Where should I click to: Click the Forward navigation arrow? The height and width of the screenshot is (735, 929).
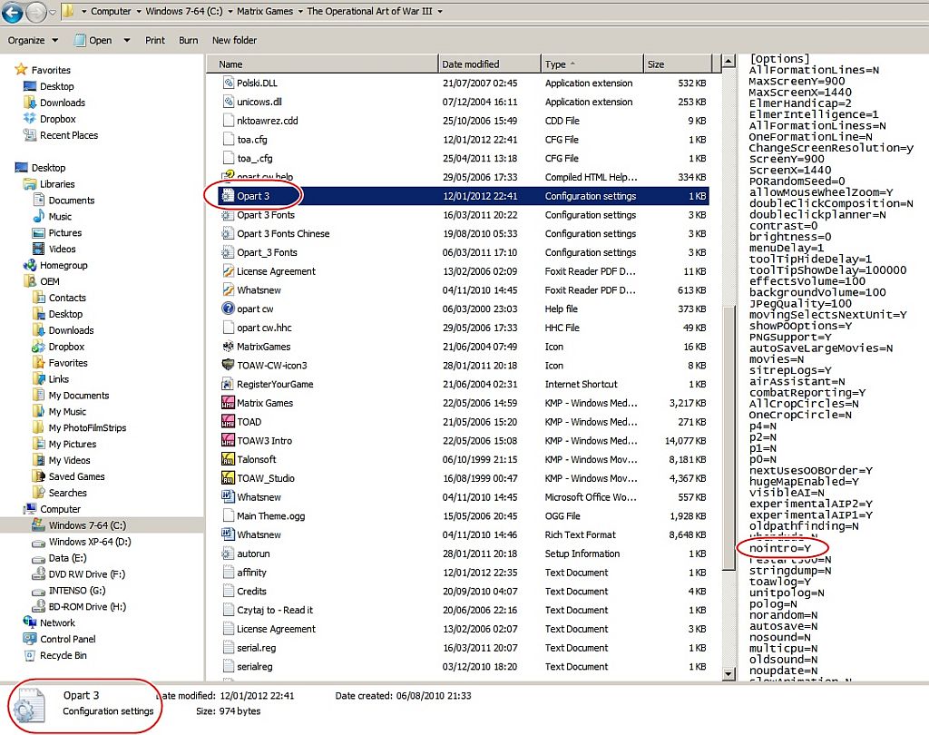pos(36,12)
